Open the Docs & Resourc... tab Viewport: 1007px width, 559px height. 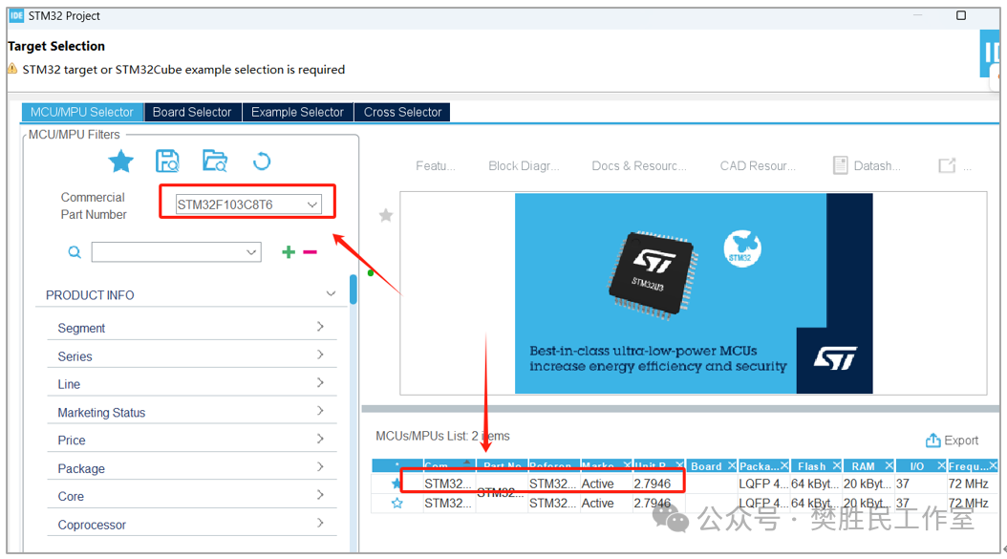639,165
